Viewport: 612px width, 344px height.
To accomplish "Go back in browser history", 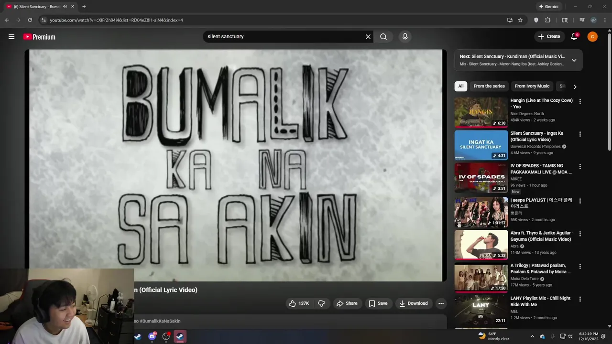I will [x=7, y=20].
